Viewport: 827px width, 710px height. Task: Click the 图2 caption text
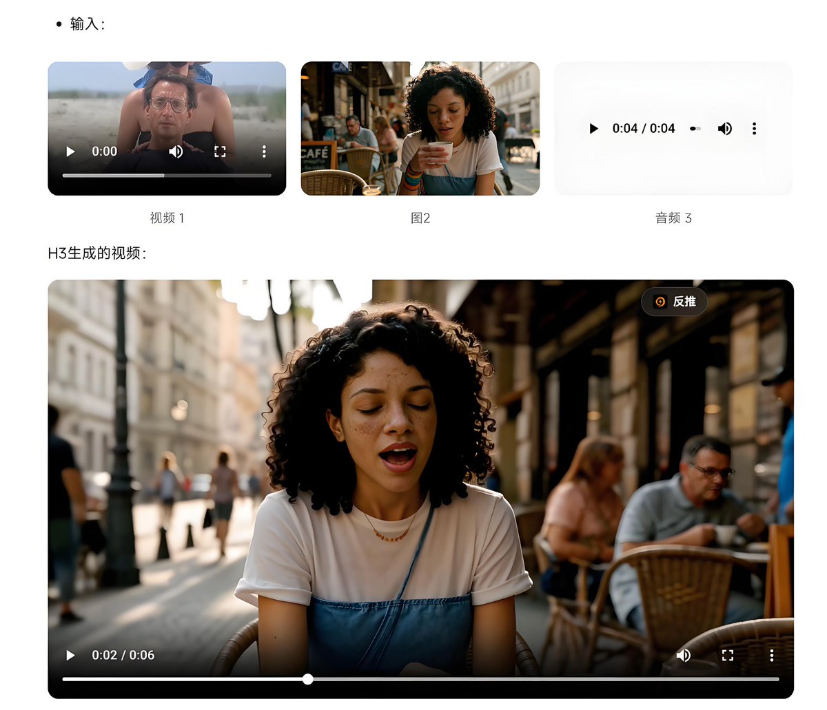pyautogui.click(x=420, y=218)
